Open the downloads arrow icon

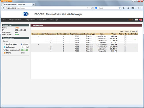(124, 8)
